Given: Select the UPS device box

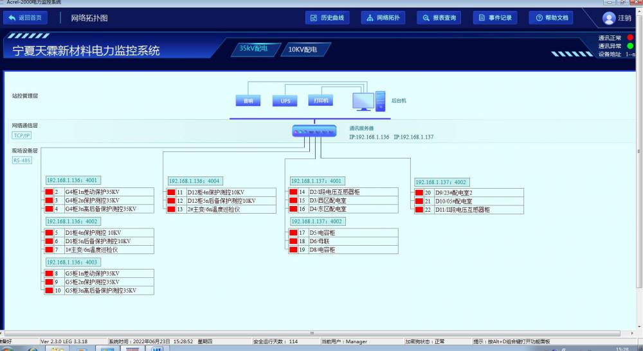Looking at the screenshot, I should pyautogui.click(x=285, y=101).
